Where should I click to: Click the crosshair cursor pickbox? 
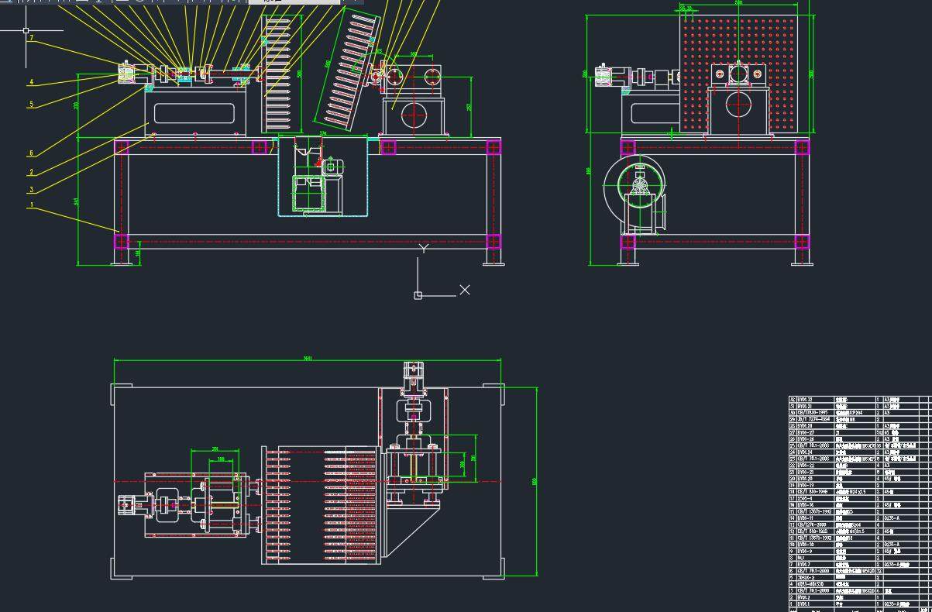coord(26,31)
